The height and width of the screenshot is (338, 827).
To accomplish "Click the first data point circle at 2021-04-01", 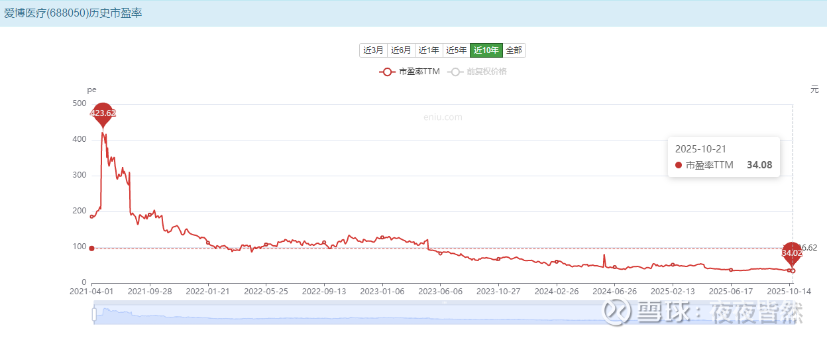I will click(91, 217).
